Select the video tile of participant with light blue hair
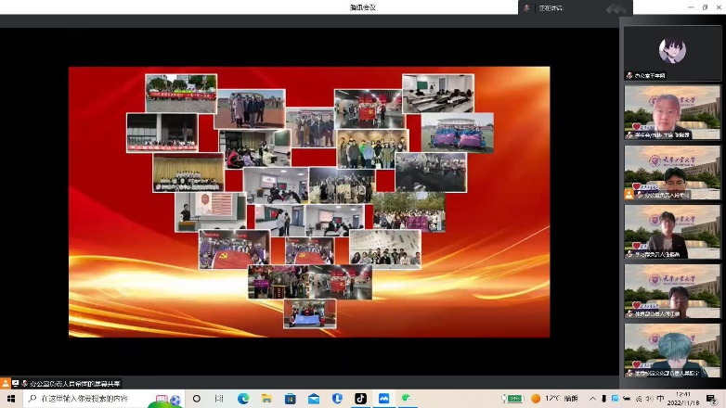 tap(672, 351)
